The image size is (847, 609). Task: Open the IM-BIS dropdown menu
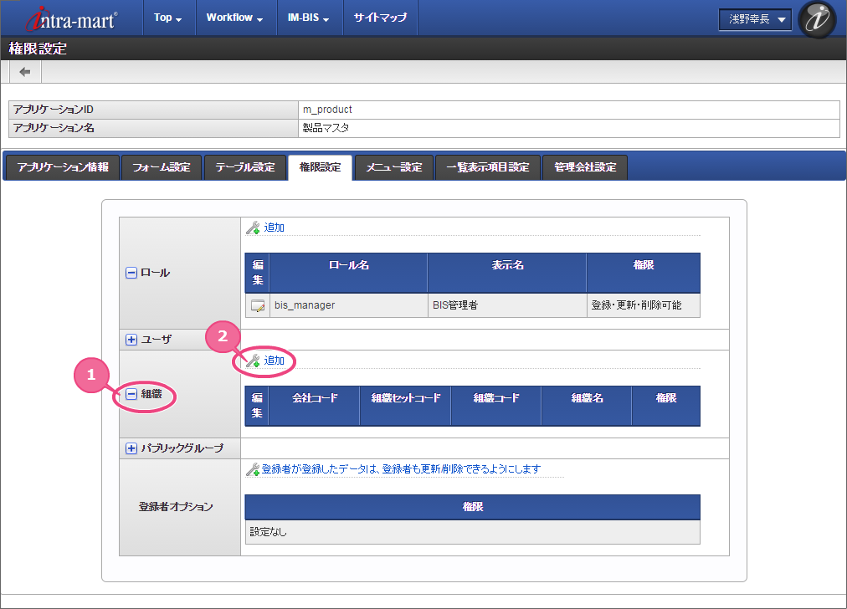tap(309, 18)
